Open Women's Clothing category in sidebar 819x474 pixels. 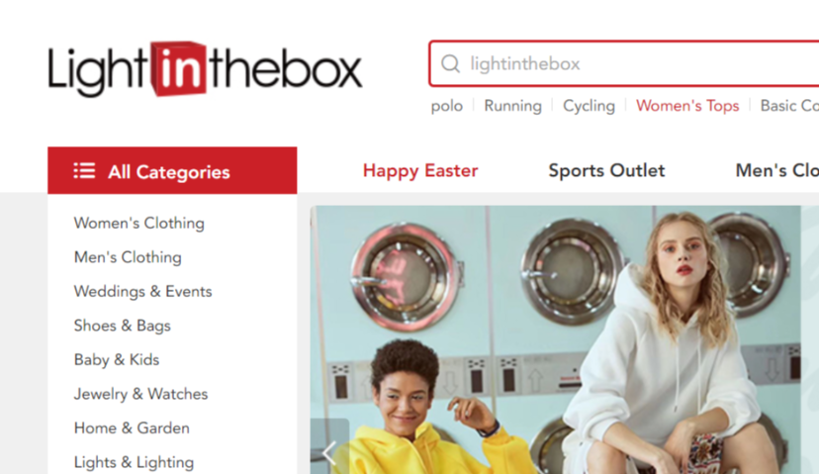(x=138, y=224)
